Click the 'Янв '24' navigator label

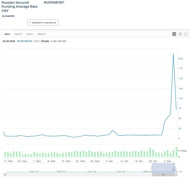(x=121, y=171)
